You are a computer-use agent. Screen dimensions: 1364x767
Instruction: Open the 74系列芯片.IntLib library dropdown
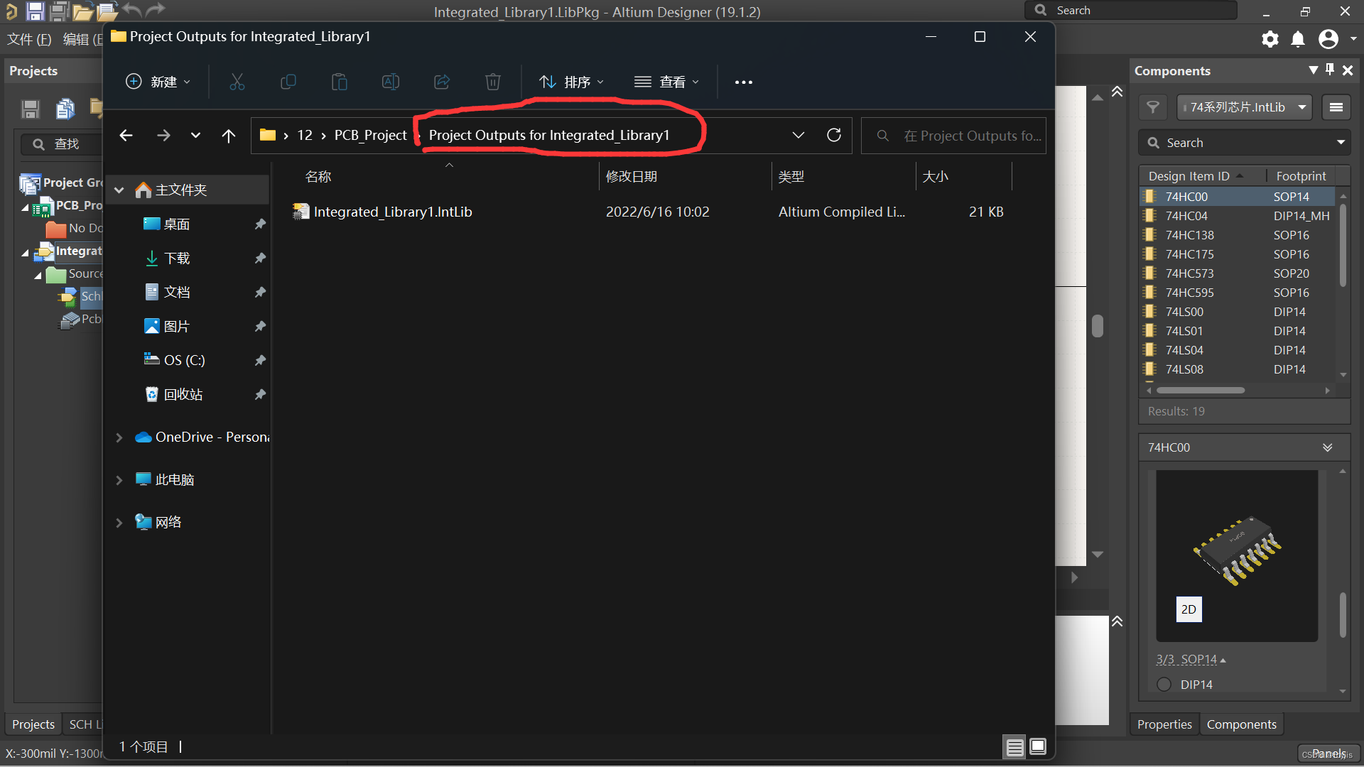1244,107
